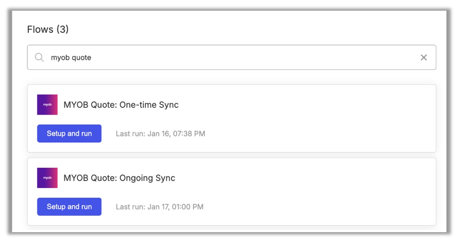This screenshot has width=458, height=242.
Task: Click the Last run Jan 17, 01:00 PM text
Action: pyautogui.click(x=160, y=207)
